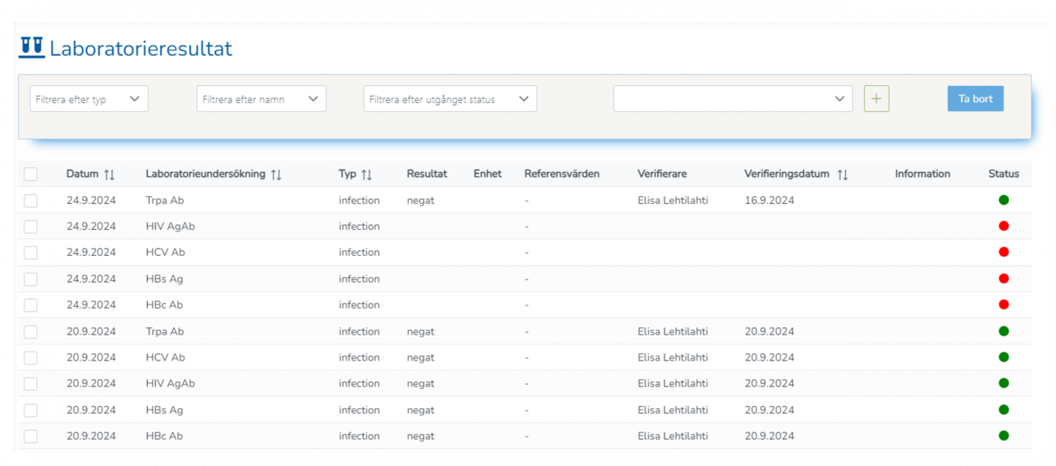The image size is (1056, 466).
Task: Click the test tubes Laboratorieresultat icon
Action: pos(32,48)
